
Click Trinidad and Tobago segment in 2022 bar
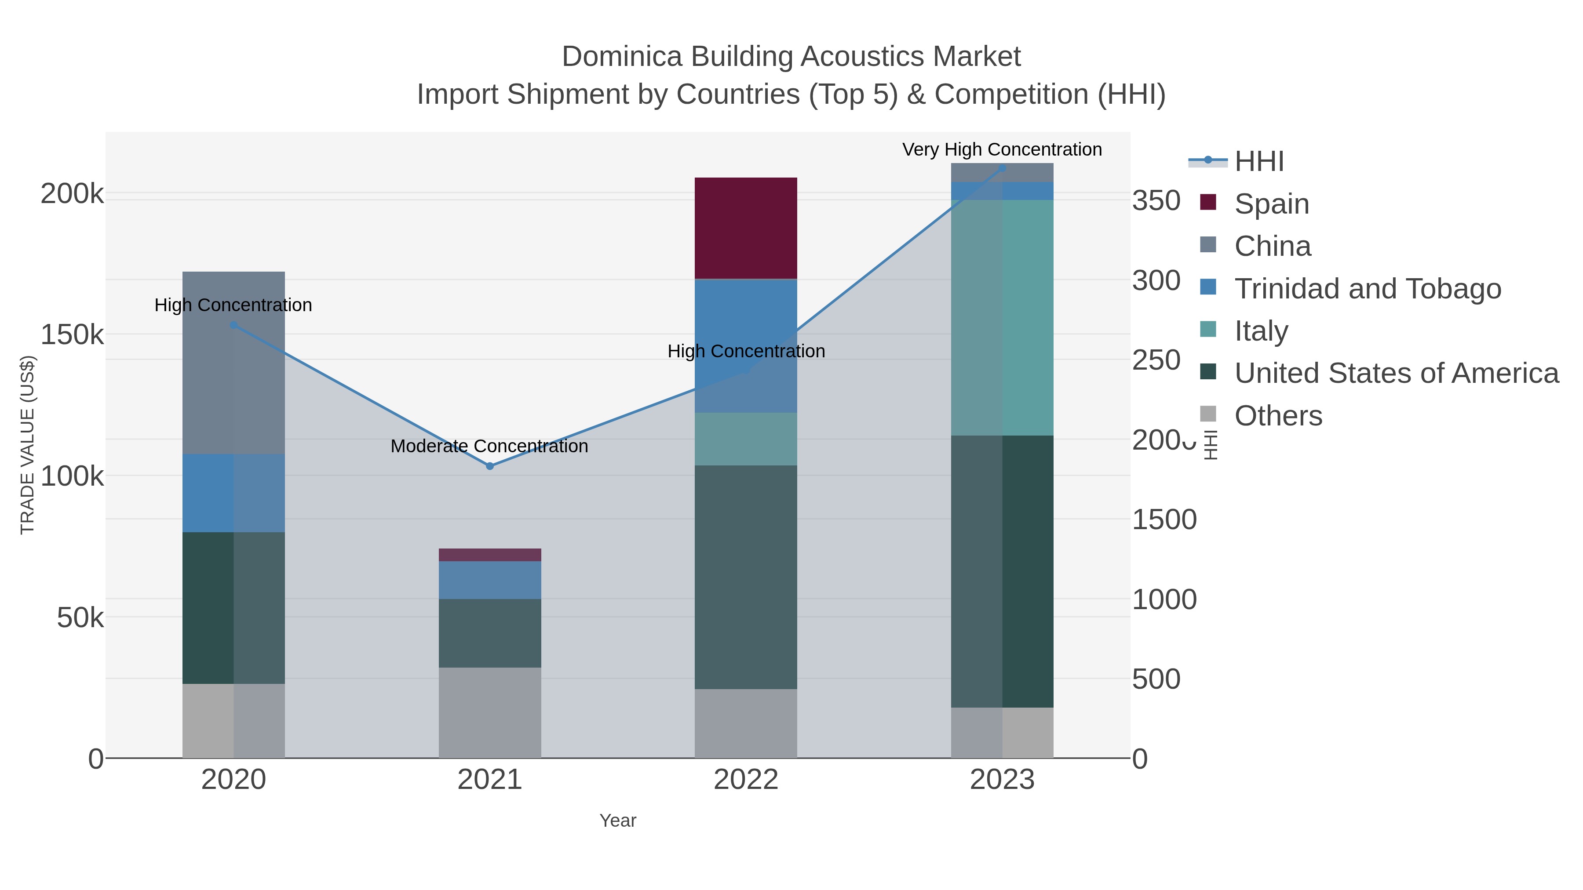point(746,346)
